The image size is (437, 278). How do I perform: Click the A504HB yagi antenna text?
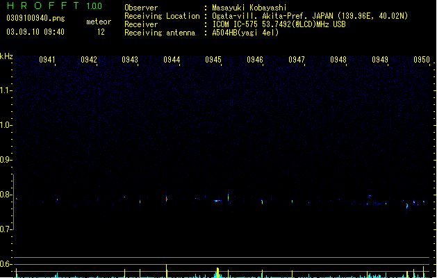click(x=245, y=33)
